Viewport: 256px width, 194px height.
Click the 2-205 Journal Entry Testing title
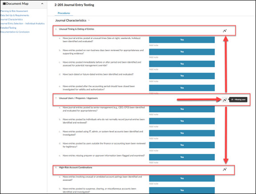pyautogui.click(x=74, y=5)
